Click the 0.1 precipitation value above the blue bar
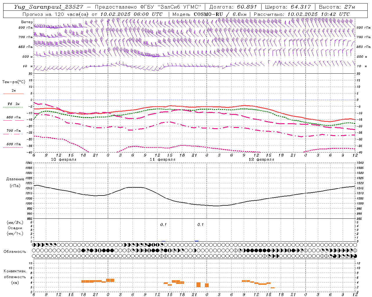The width and height of the screenshot is (372, 297). (x=201, y=224)
